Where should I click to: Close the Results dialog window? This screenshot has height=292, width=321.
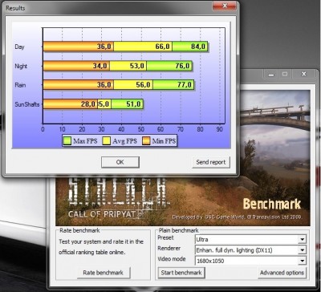click(x=225, y=6)
